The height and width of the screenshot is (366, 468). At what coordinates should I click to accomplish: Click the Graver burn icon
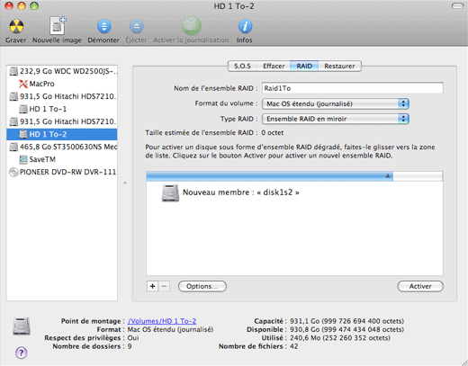[16, 26]
